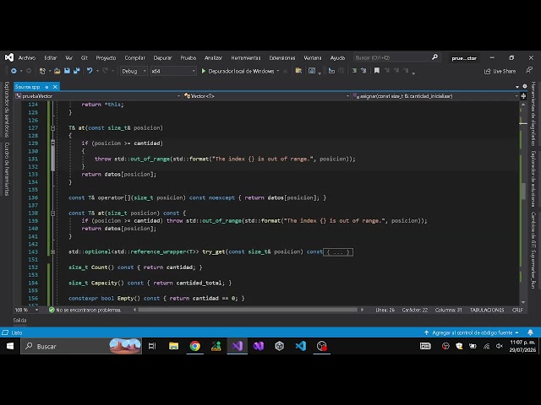Click the Live Share button

click(500, 71)
